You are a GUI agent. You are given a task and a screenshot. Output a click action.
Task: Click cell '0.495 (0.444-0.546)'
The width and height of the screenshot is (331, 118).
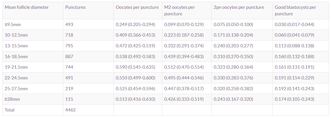[184, 78]
